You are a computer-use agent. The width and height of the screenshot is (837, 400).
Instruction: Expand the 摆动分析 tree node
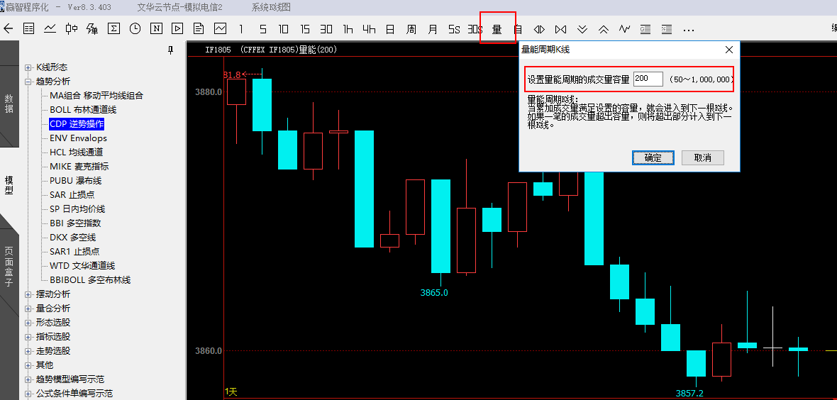click(x=28, y=294)
